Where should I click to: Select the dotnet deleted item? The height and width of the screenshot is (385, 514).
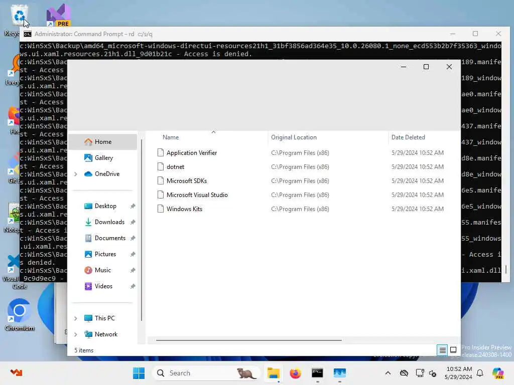pyautogui.click(x=175, y=167)
